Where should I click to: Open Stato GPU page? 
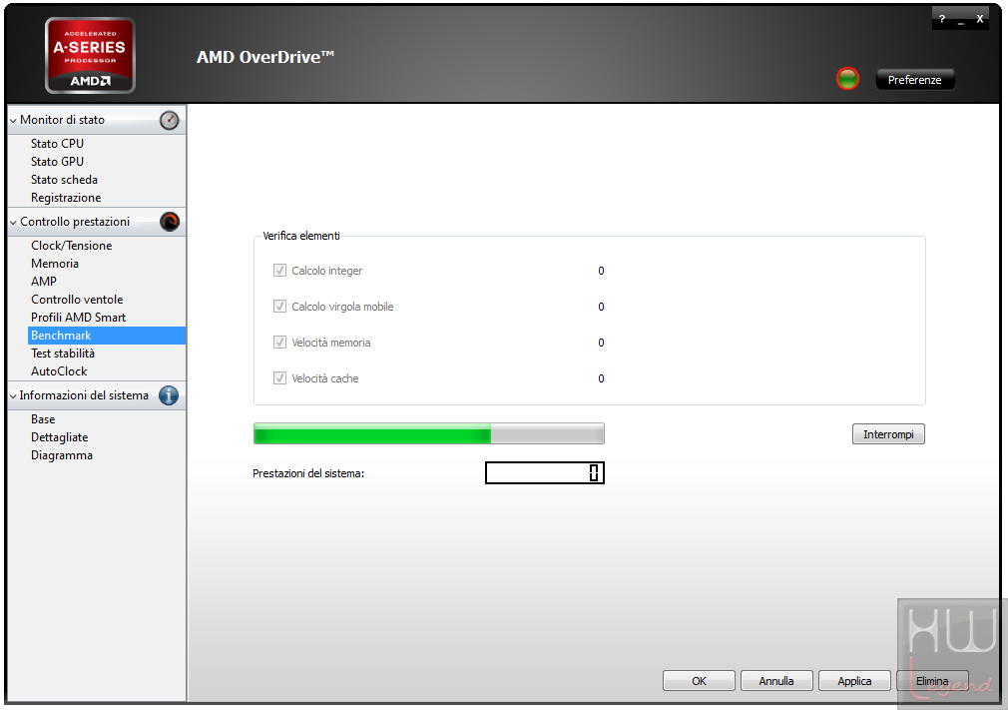(x=57, y=162)
